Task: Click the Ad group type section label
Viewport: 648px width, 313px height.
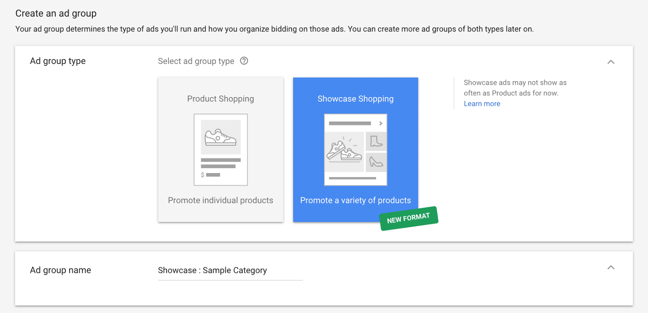Action: pyautogui.click(x=58, y=61)
